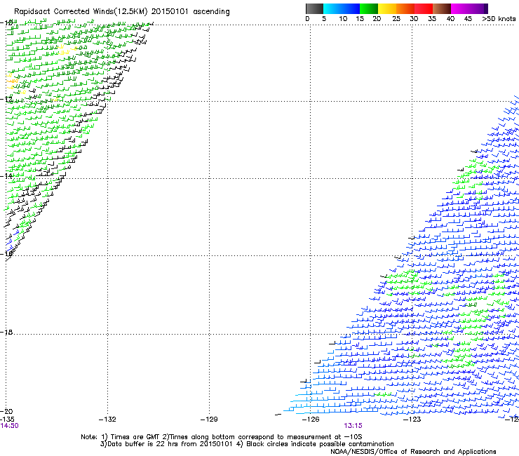
Task: Click the longitude label '-132'
Action: (107, 420)
